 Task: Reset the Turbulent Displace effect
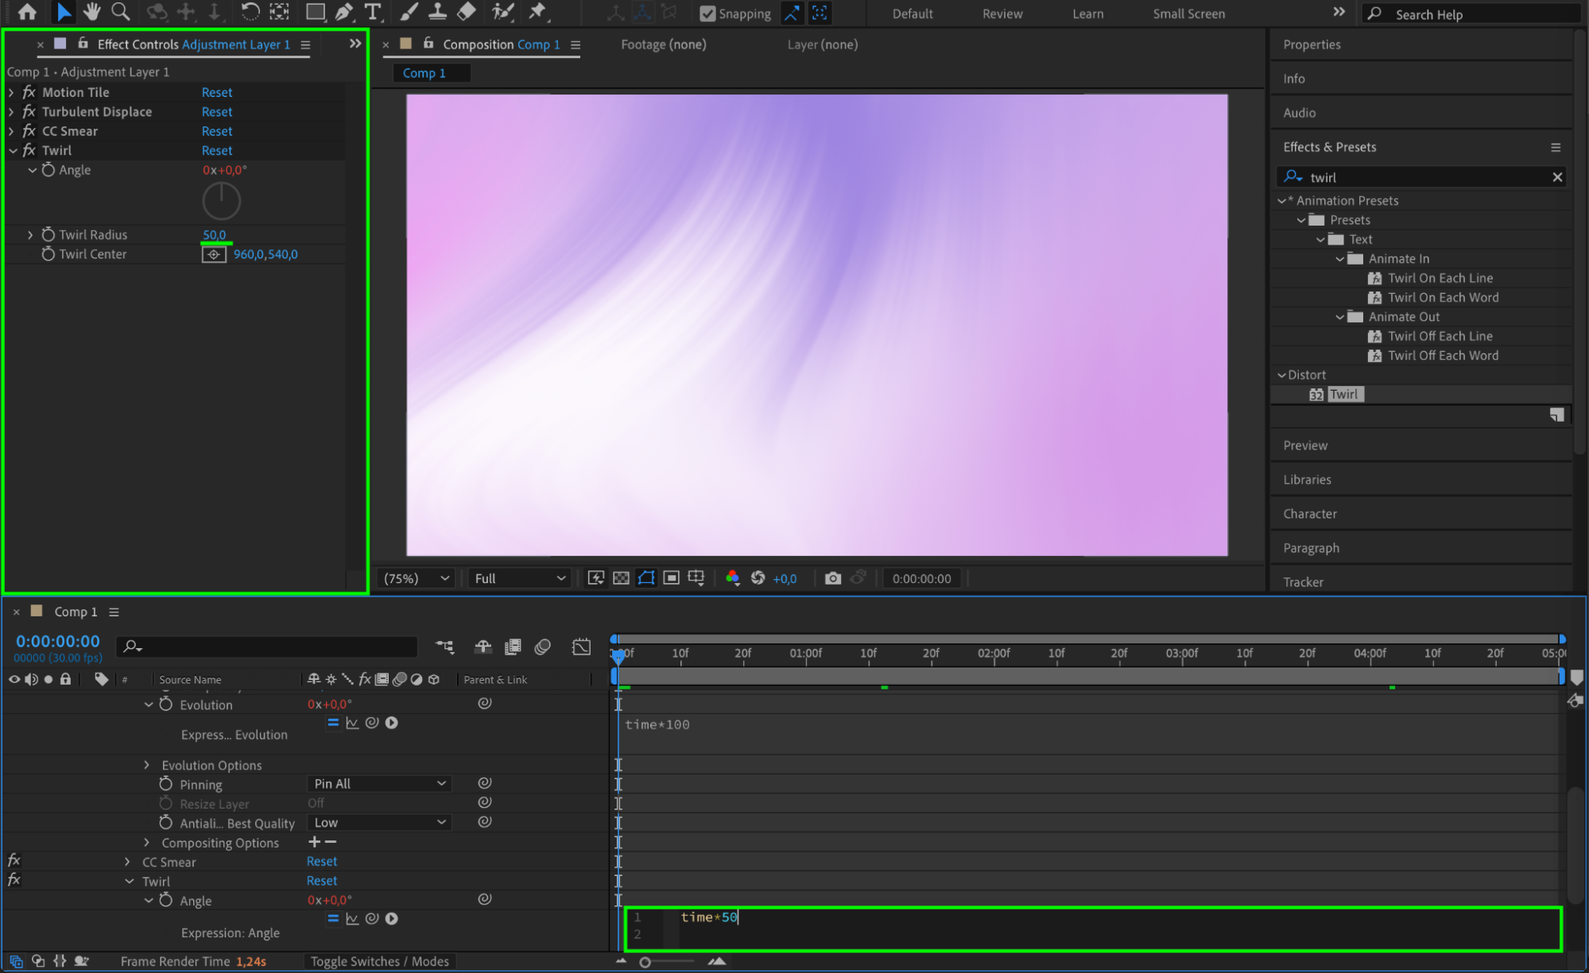[217, 112]
